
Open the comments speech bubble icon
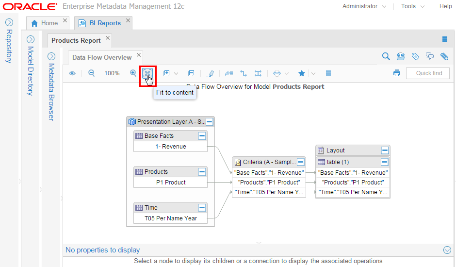click(x=430, y=57)
